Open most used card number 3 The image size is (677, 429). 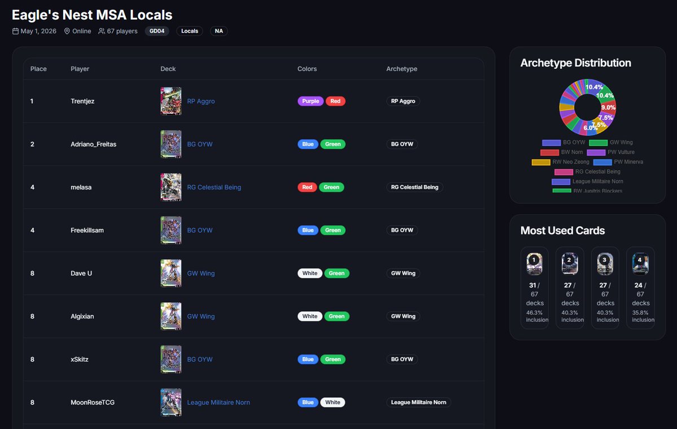coord(605,288)
